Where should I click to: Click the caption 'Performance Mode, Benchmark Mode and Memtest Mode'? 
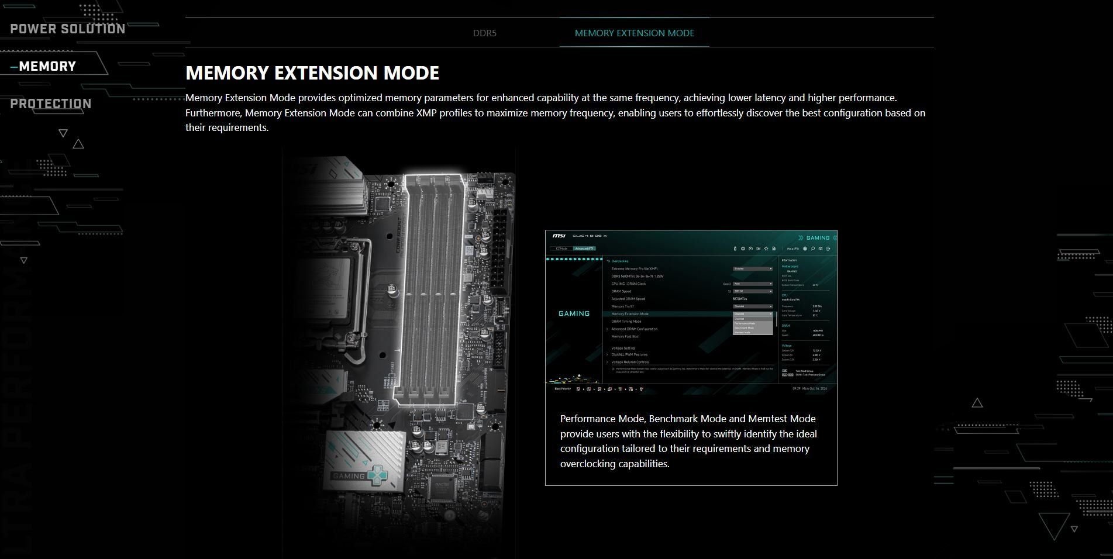688,441
